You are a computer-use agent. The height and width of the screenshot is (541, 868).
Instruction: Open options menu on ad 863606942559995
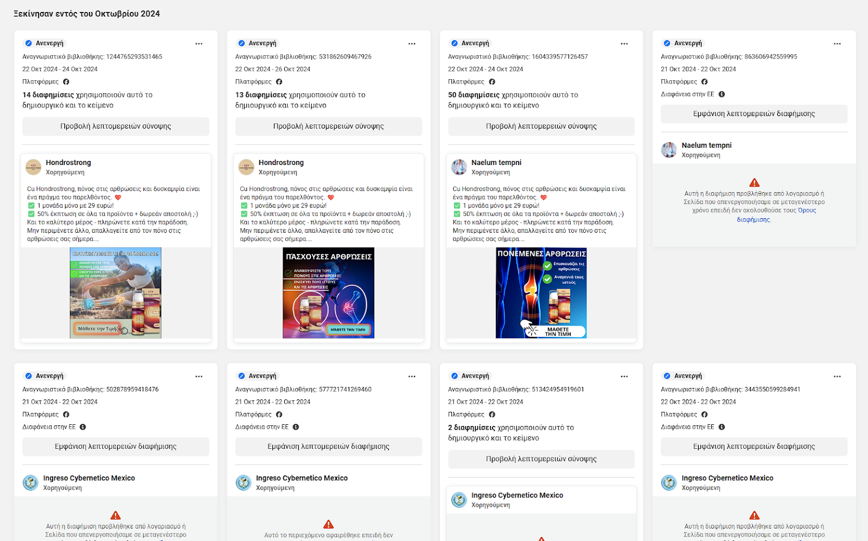click(837, 43)
